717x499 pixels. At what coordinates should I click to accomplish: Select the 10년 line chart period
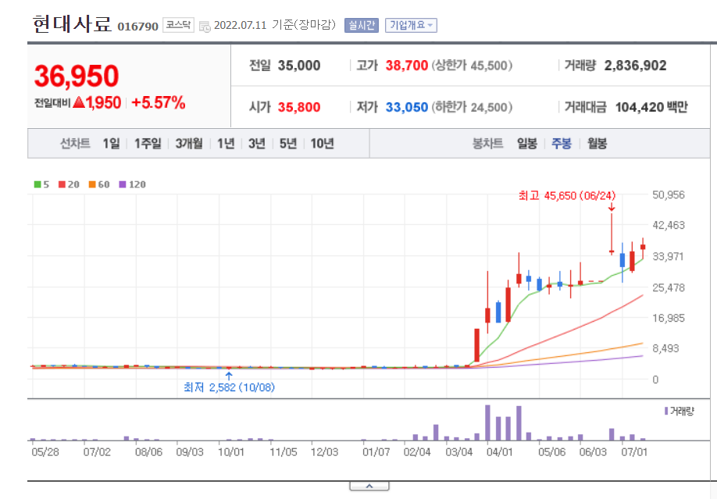point(323,144)
